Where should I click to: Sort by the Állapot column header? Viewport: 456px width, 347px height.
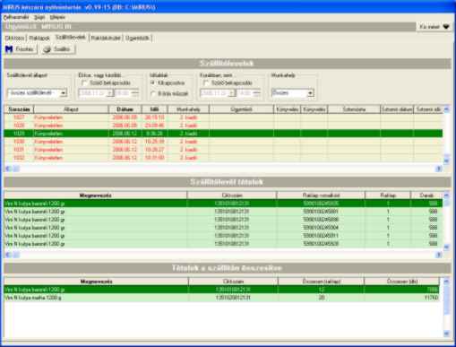(71, 109)
